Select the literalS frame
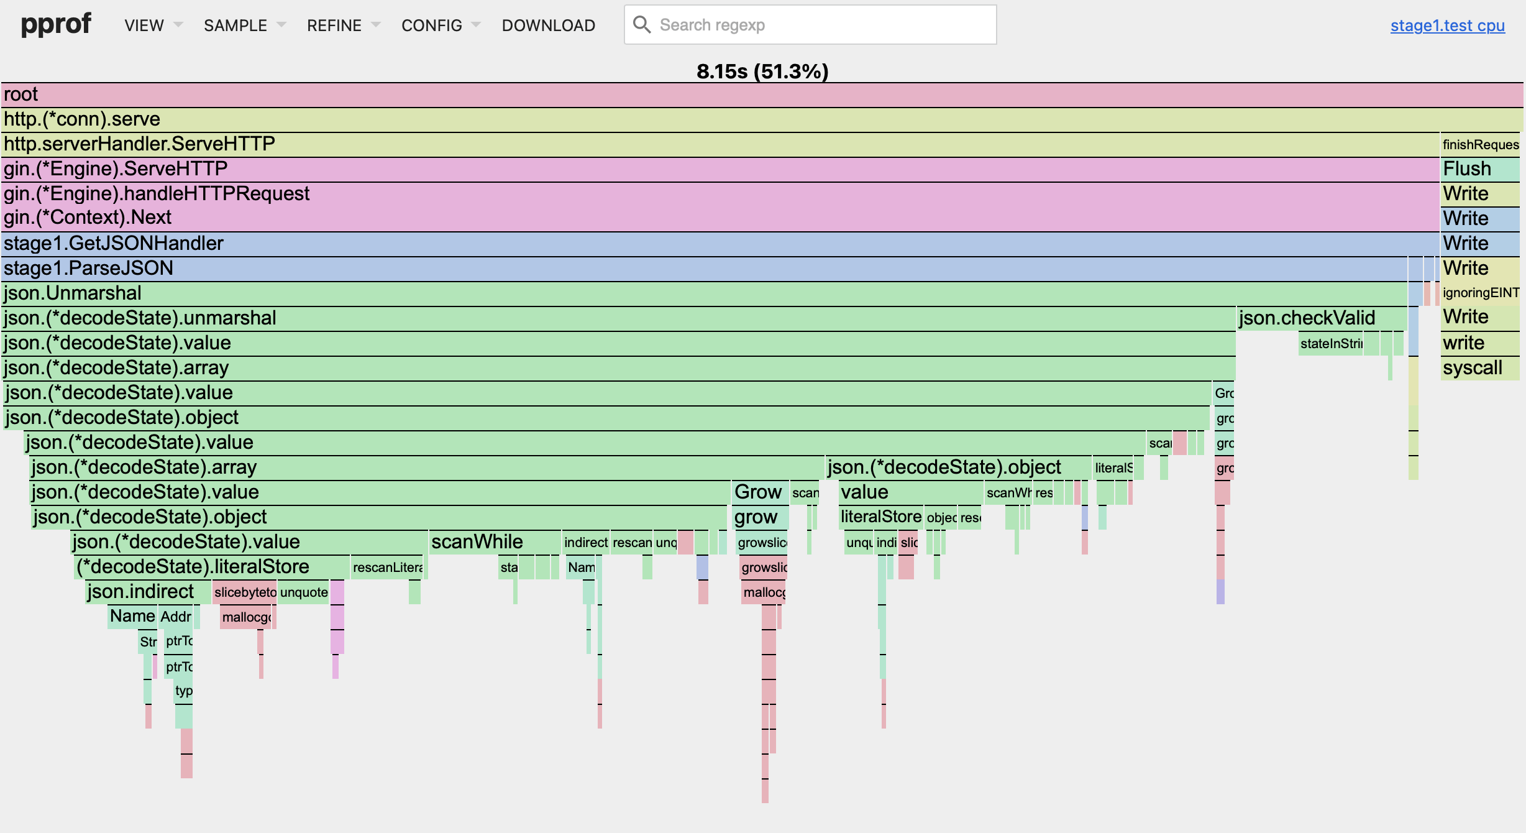The width and height of the screenshot is (1526, 833). pos(1113,468)
